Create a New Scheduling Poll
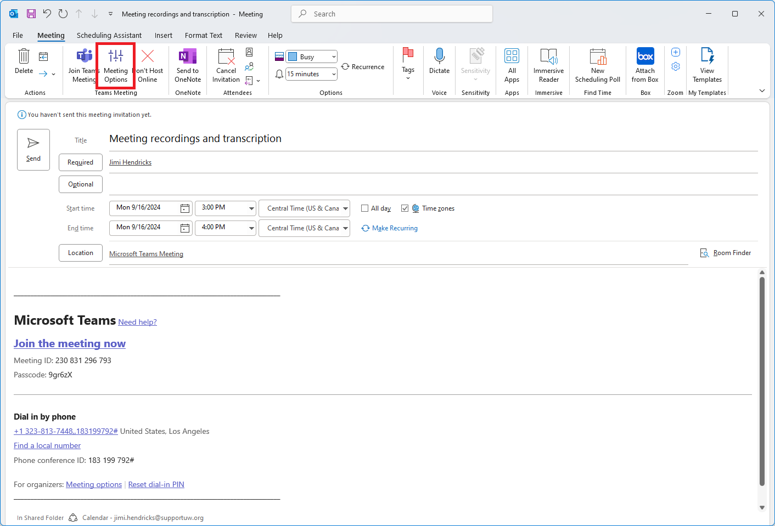Viewport: 775px width, 526px height. tap(598, 66)
